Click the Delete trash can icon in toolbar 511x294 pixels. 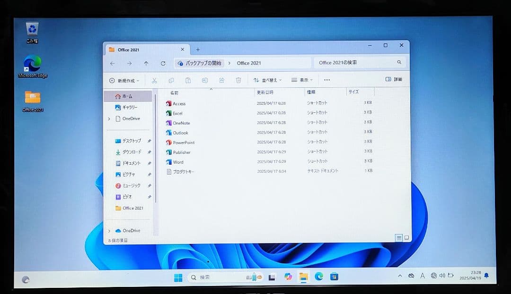point(238,80)
